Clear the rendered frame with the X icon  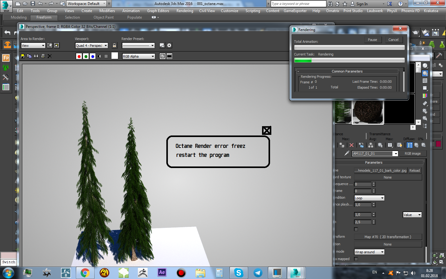[50, 56]
